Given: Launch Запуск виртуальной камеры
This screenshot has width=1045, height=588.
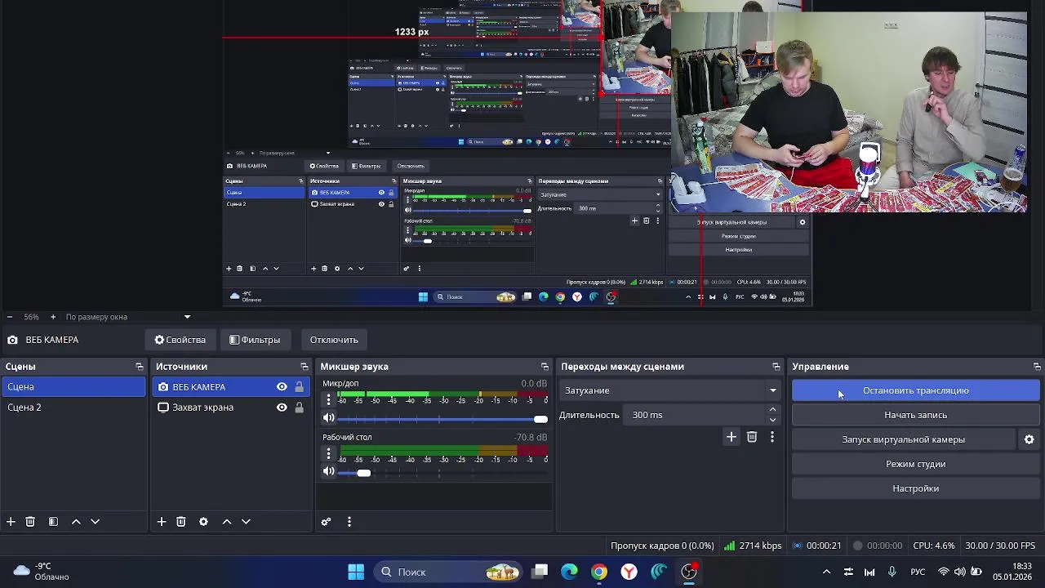Looking at the screenshot, I should [x=903, y=439].
